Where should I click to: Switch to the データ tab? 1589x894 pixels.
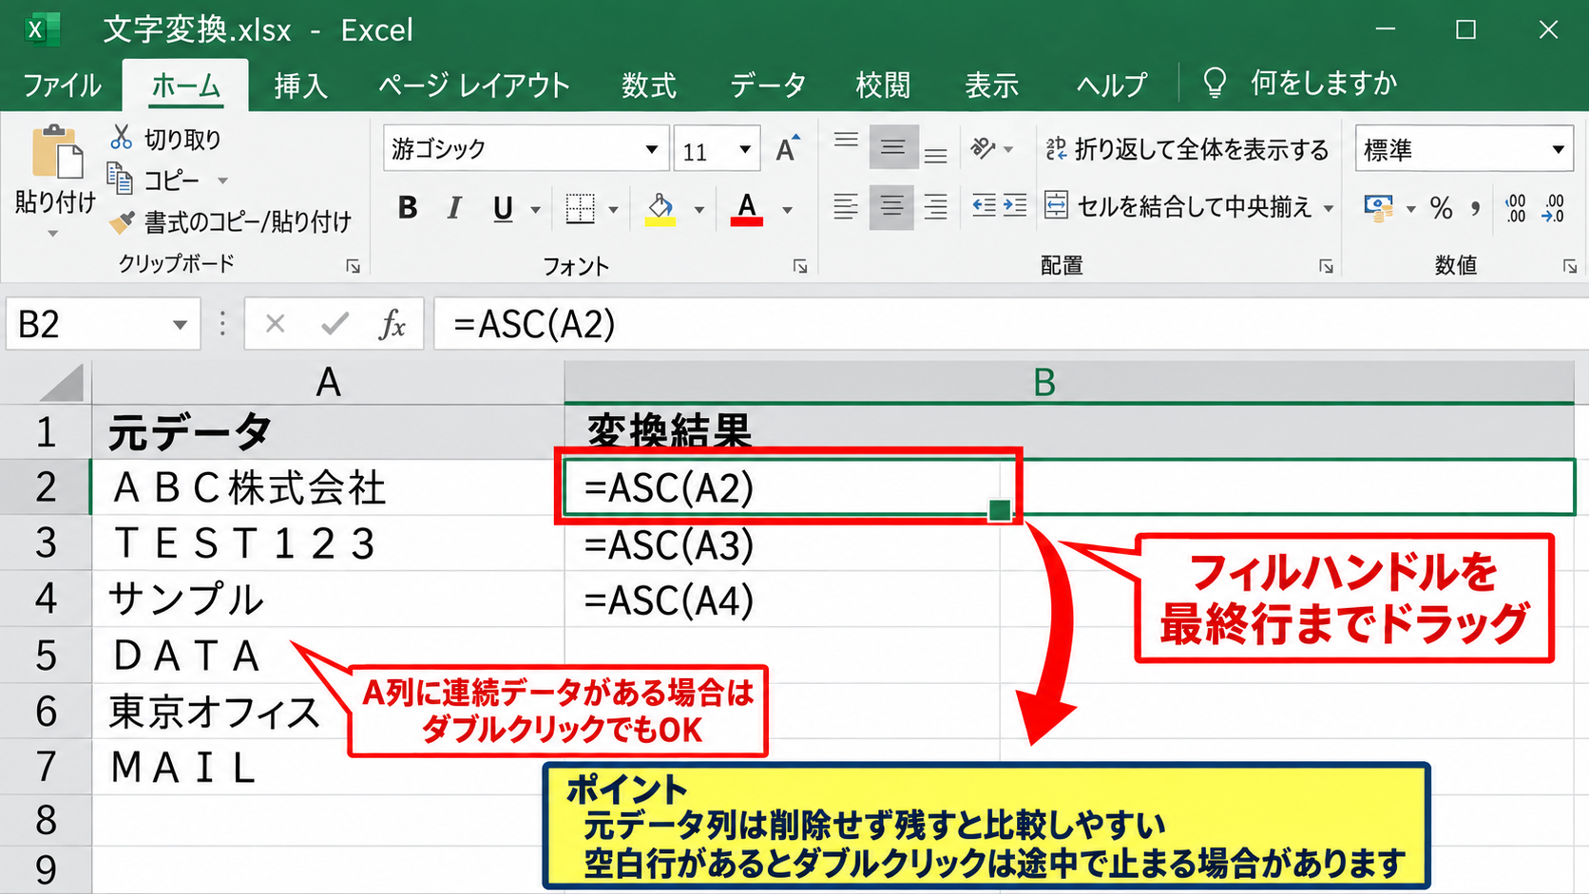coord(768,86)
